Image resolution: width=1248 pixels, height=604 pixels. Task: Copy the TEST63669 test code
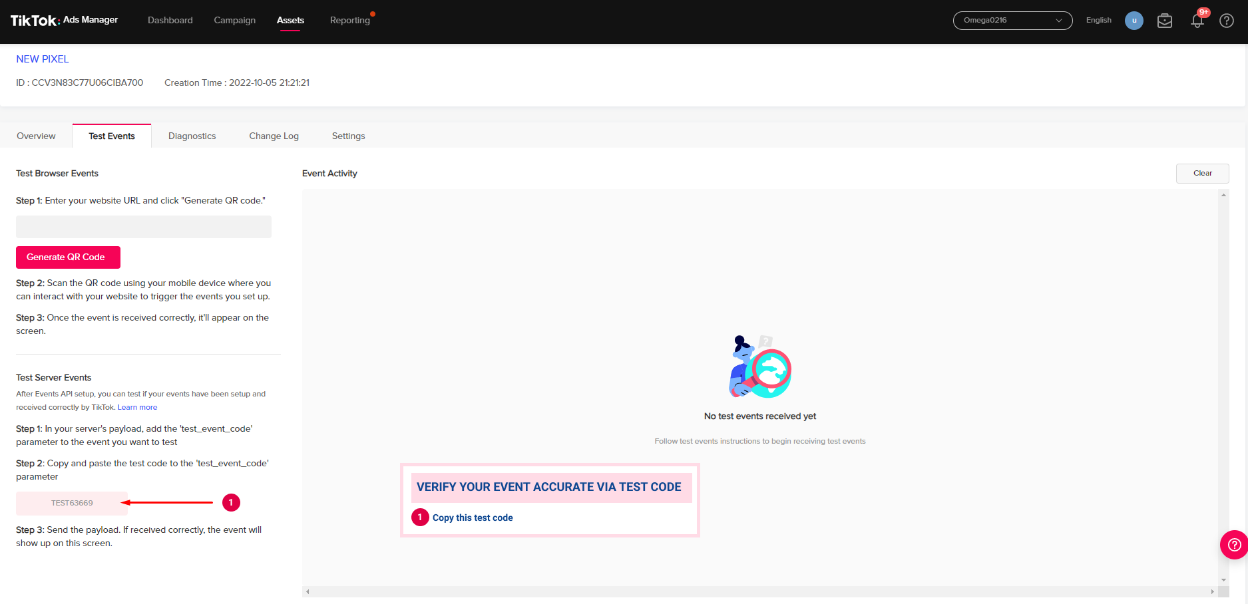coord(72,504)
